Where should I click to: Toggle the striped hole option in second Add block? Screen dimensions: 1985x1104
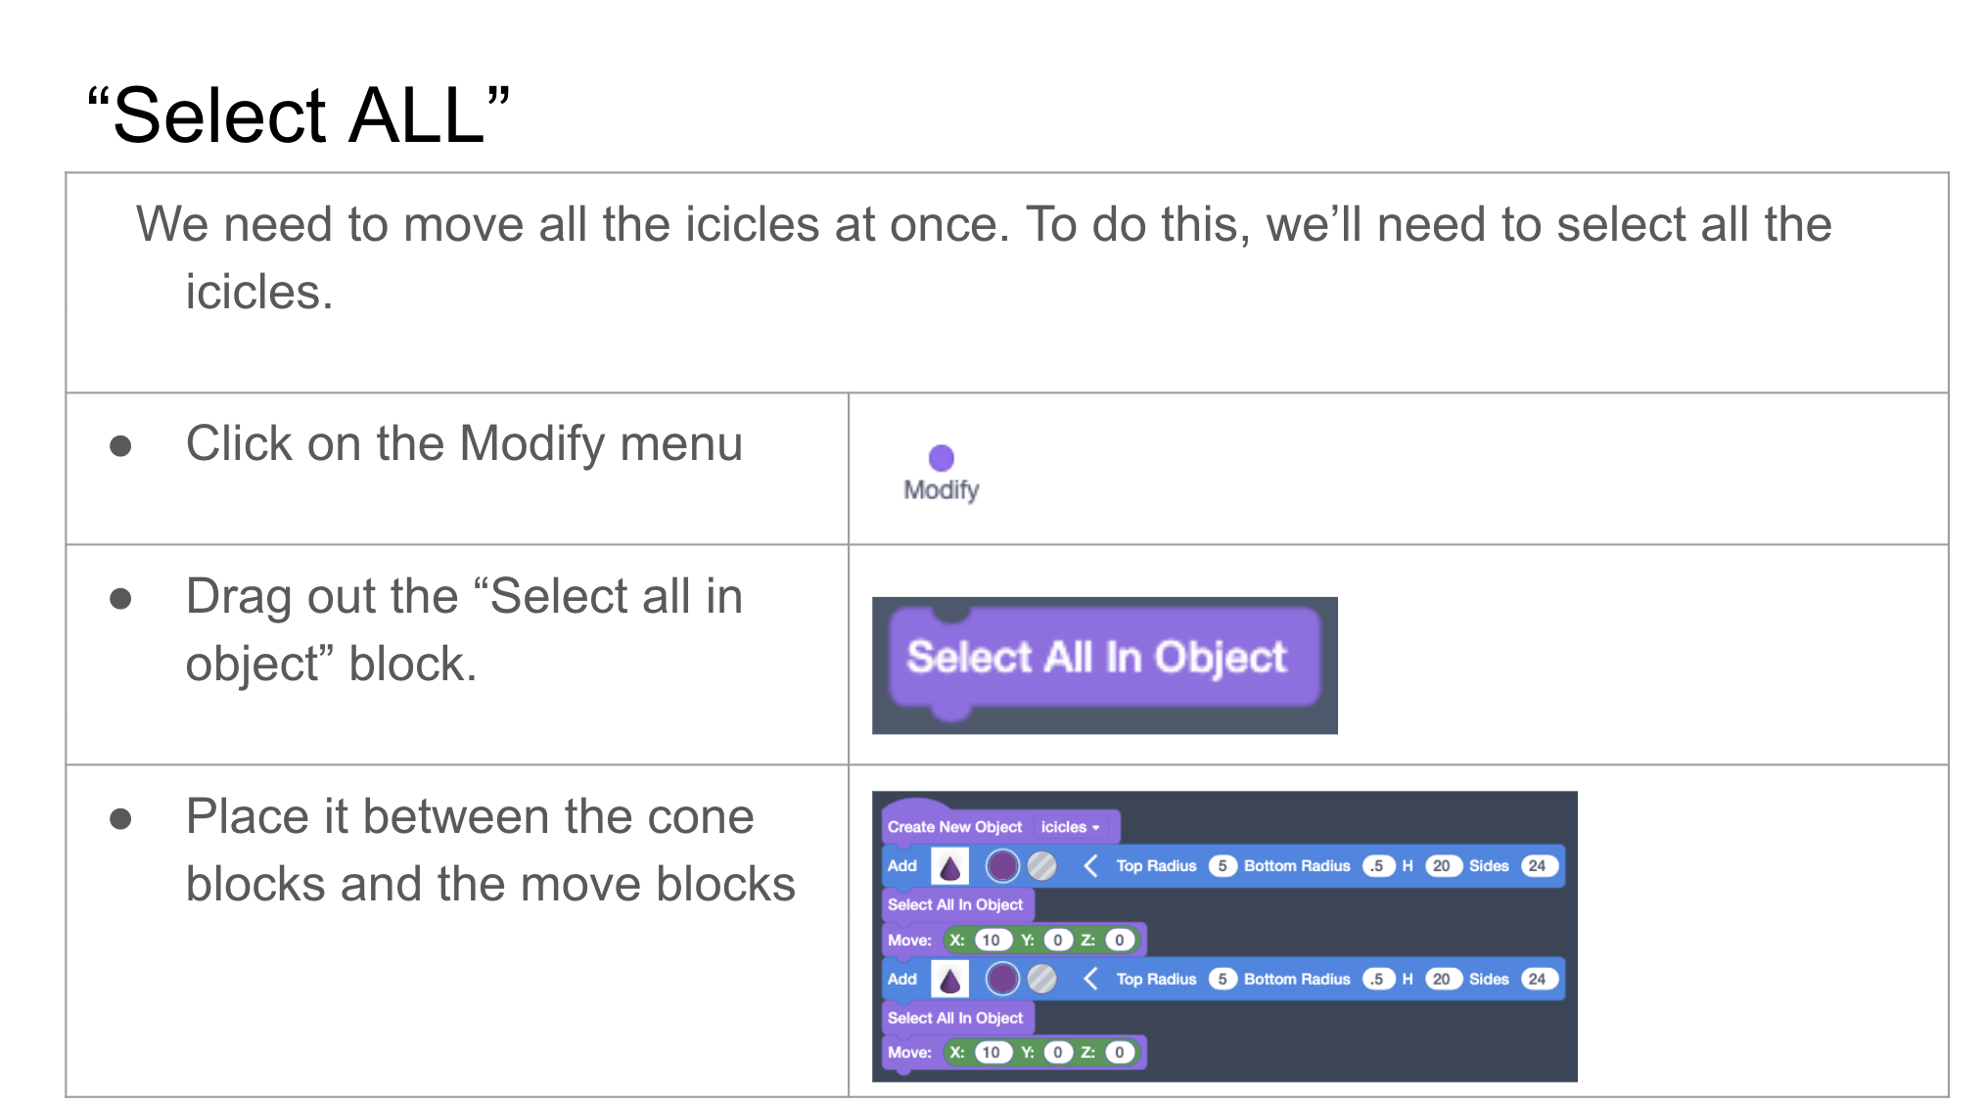[1042, 979]
